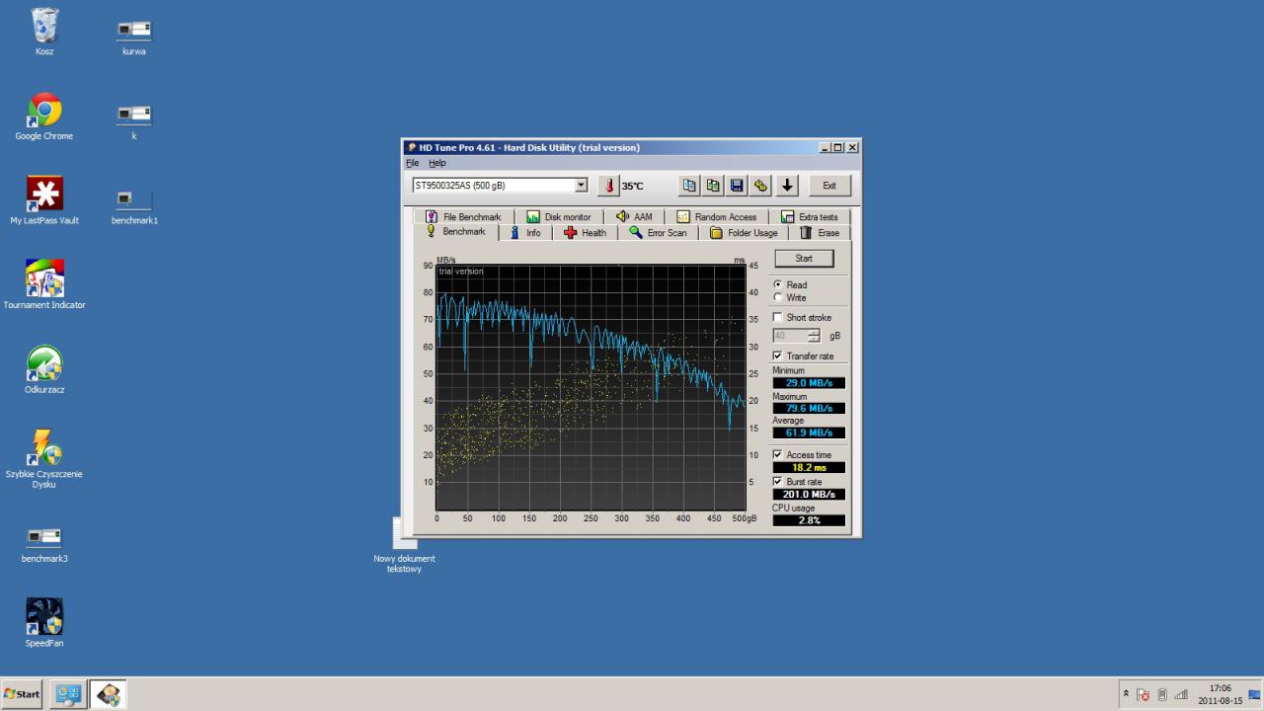Open Kosz recycle bin on desktop
This screenshot has width=1264, height=711.
(x=44, y=32)
